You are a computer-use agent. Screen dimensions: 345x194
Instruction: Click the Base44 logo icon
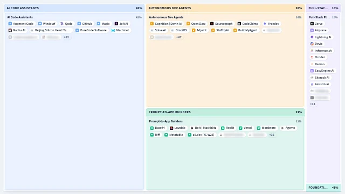[x=152, y=128]
